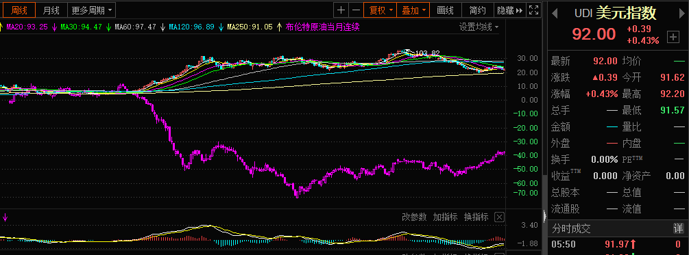
Task: Click the fullscreen expand icon
Action: [x=533, y=10]
